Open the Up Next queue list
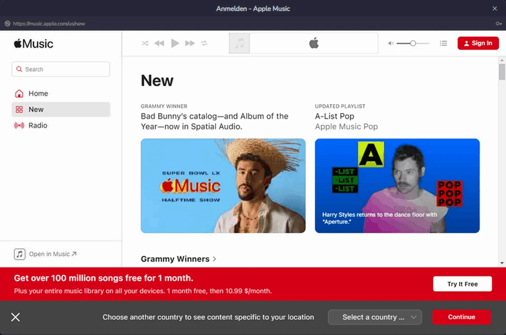 [x=444, y=43]
